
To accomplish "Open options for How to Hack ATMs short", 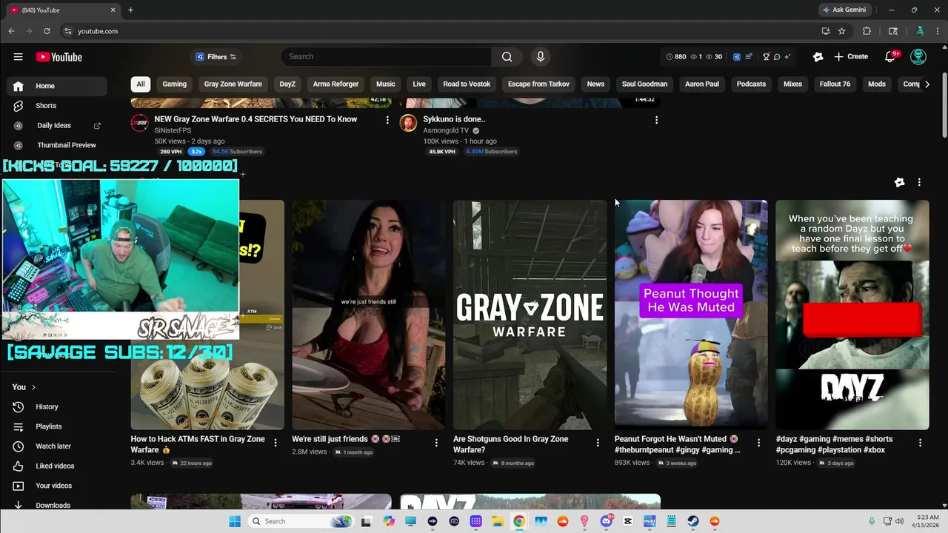I will (276, 443).
